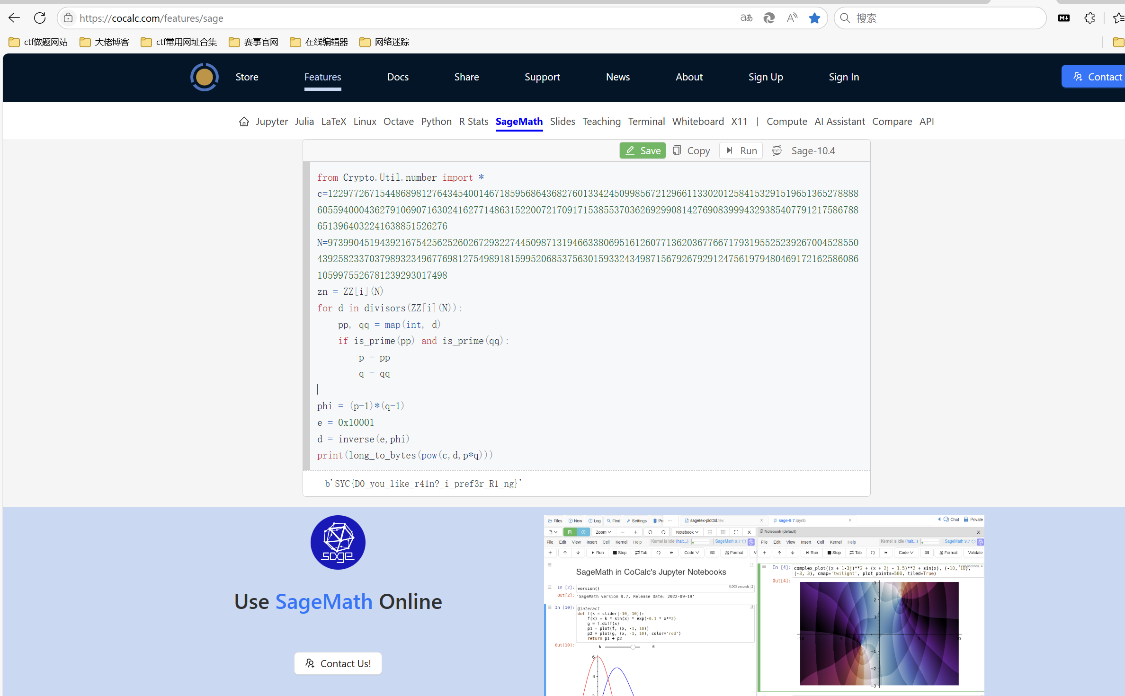Click the green Save button
Screen dimensions: 1125x696
coord(643,150)
